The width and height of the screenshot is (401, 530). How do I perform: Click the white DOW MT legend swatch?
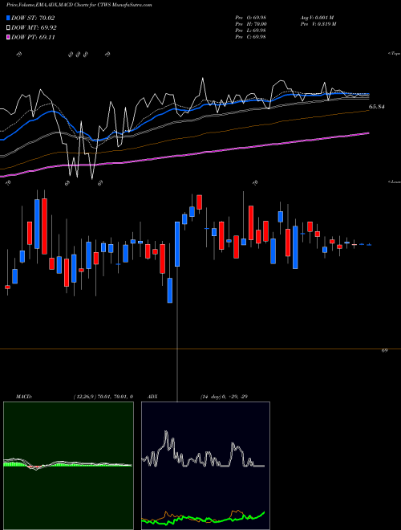(9, 28)
